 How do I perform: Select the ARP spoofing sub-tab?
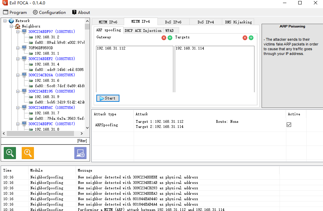(109, 30)
